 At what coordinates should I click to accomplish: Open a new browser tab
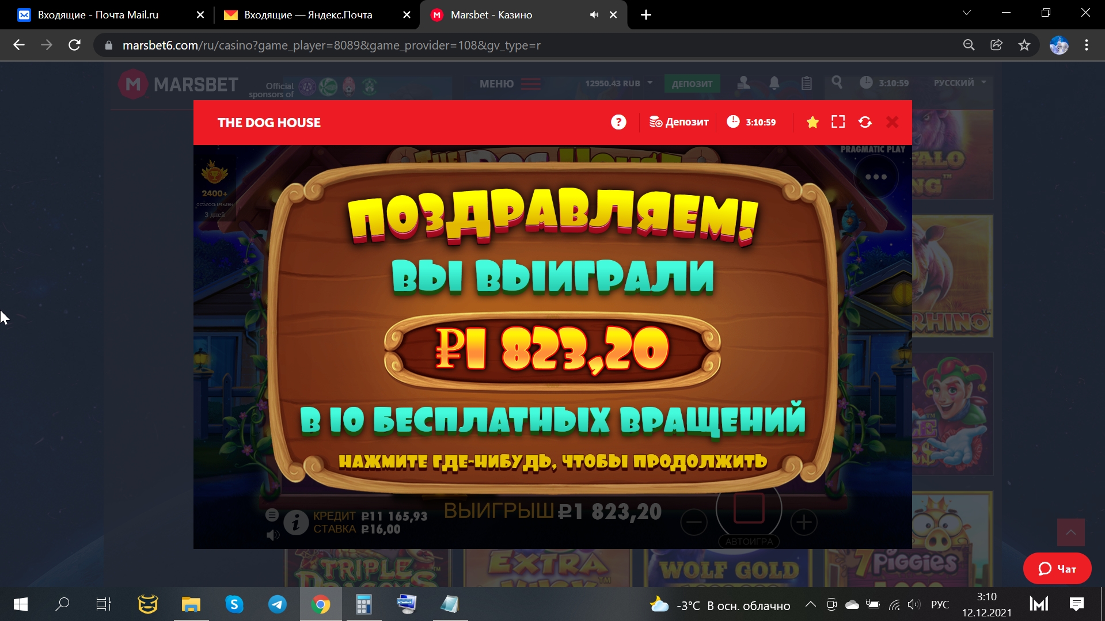pos(646,15)
